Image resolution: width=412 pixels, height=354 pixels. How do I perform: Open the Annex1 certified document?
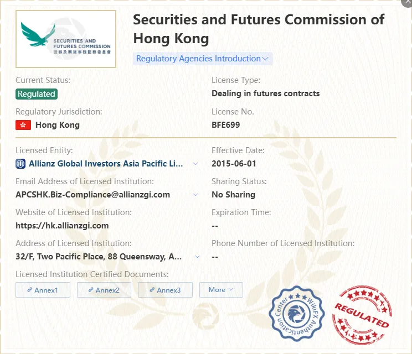pos(43,290)
